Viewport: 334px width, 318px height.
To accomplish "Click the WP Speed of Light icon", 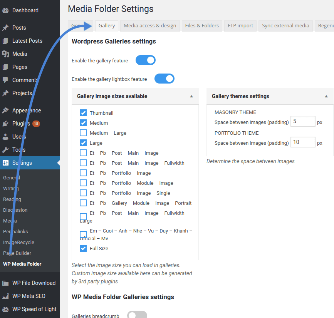I will tap(5, 309).
